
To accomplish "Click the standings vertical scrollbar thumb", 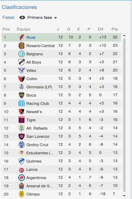I will (124, 115).
